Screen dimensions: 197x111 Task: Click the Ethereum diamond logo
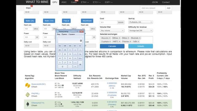pos(28,104)
